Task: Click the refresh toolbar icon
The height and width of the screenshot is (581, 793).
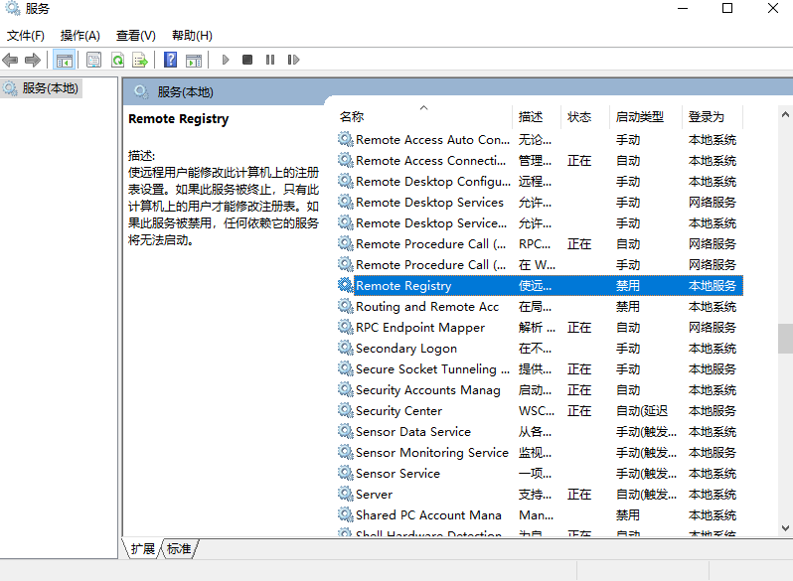Action: [117, 60]
